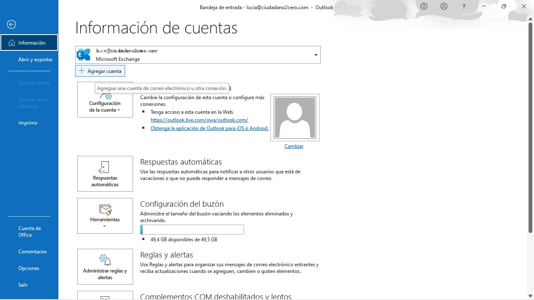534x300 pixels.
Task: Open Opciones in the sidebar
Action: [x=29, y=268]
